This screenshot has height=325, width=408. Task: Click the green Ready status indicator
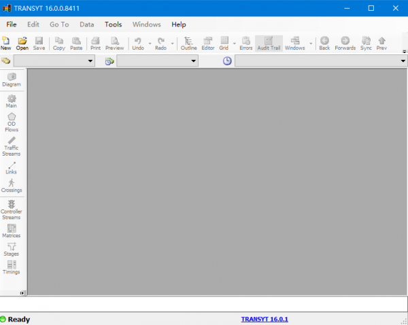click(x=3, y=319)
